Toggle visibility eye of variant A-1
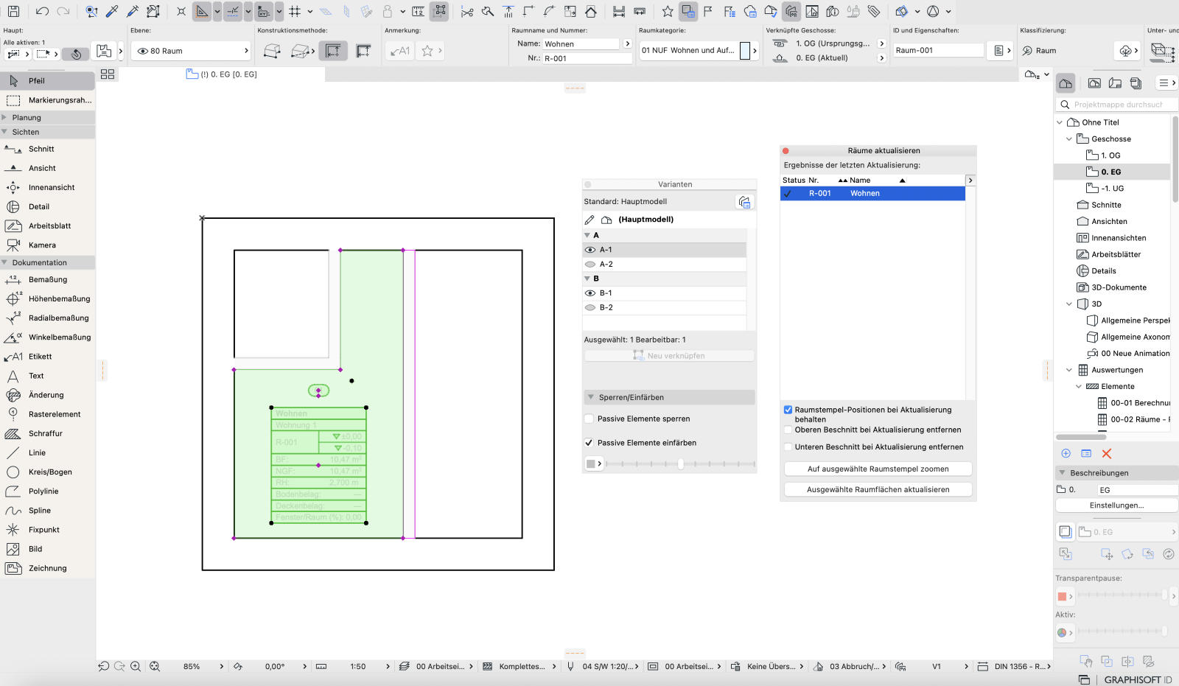The width and height of the screenshot is (1179, 686). (x=589, y=250)
